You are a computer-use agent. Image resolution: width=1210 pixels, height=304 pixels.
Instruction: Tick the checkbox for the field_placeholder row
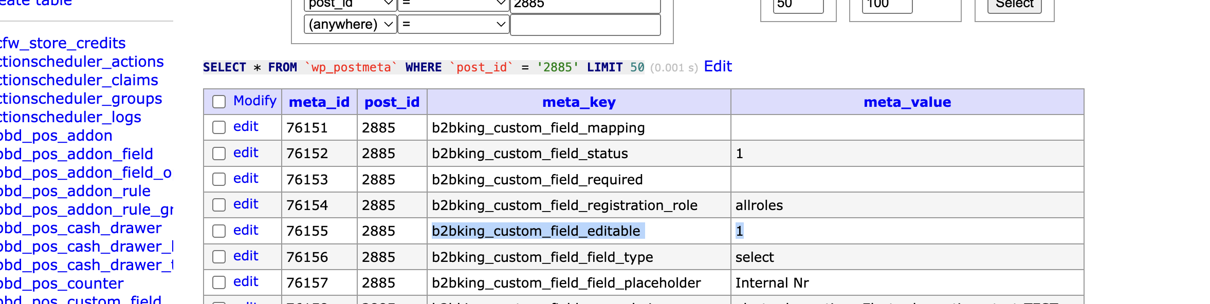pos(219,282)
